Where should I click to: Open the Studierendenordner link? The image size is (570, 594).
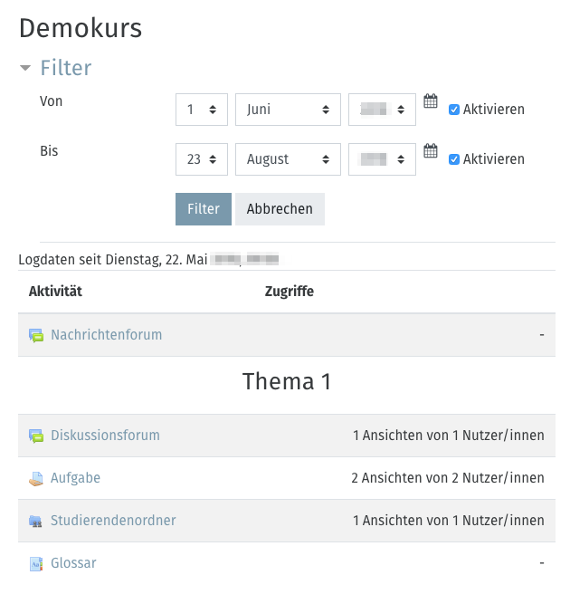pyautogui.click(x=113, y=521)
